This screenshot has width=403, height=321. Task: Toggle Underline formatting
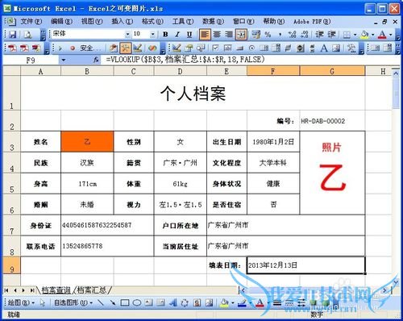pos(189,35)
